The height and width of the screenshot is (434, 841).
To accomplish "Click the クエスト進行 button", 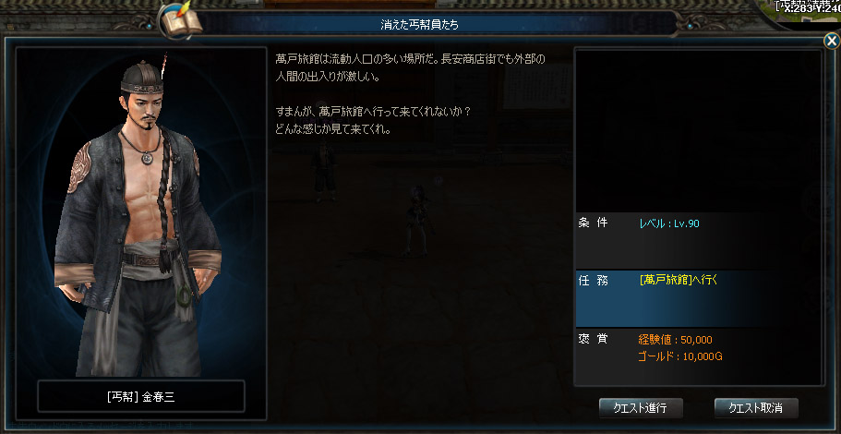I will [641, 408].
